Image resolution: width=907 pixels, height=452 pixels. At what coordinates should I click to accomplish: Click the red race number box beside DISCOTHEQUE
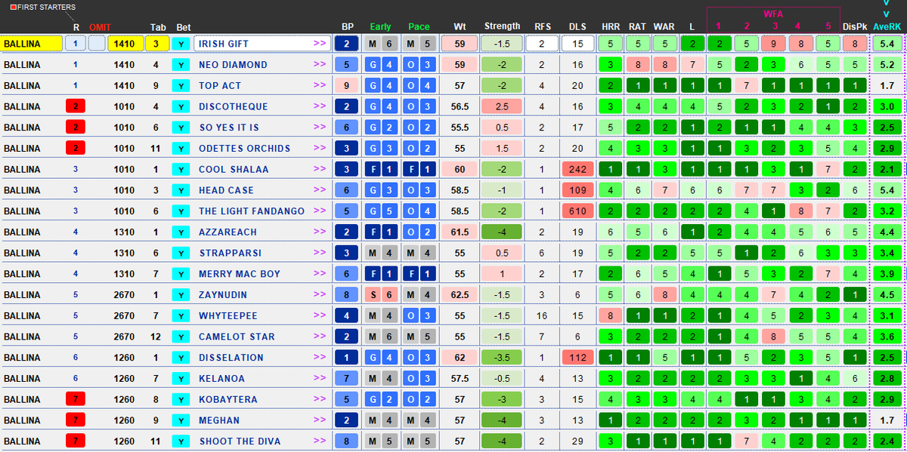[75, 106]
